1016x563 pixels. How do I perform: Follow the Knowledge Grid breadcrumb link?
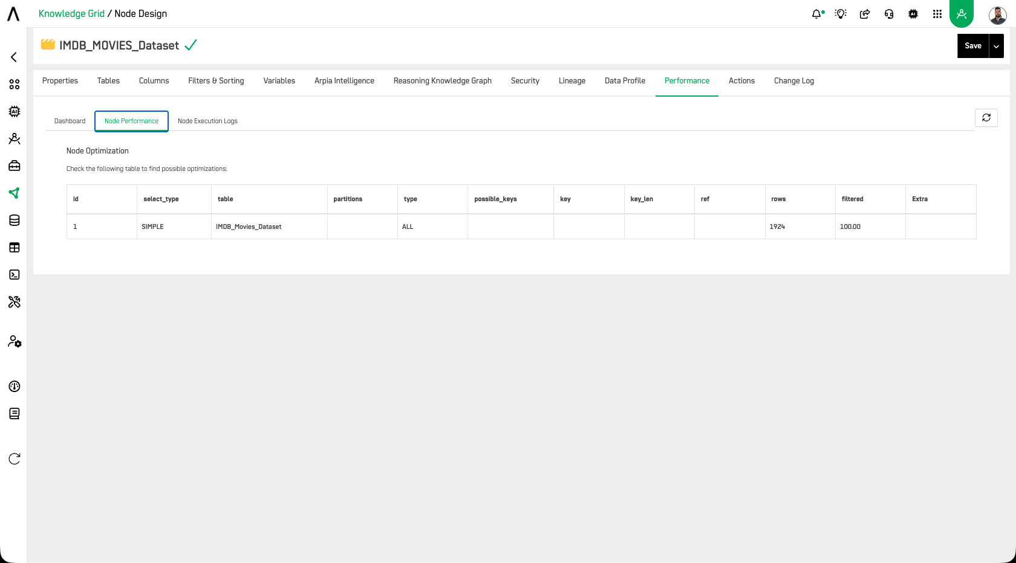(x=71, y=14)
